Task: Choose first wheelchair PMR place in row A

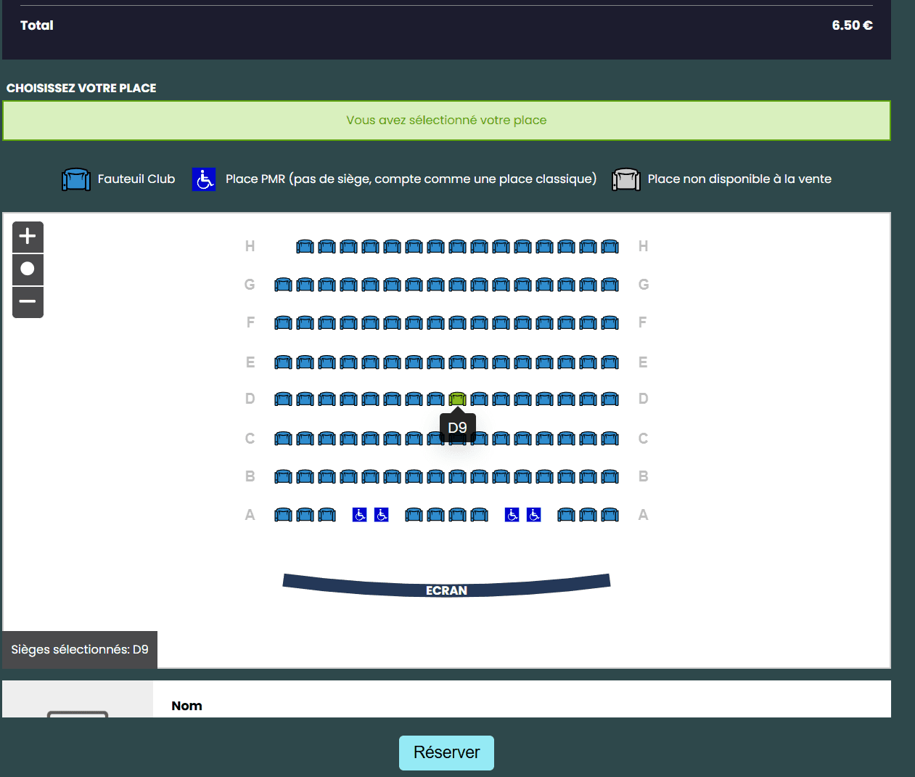Action: 359,515
